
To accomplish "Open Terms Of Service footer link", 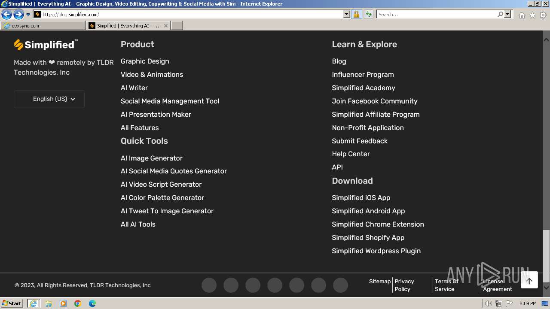I will click(x=446, y=285).
